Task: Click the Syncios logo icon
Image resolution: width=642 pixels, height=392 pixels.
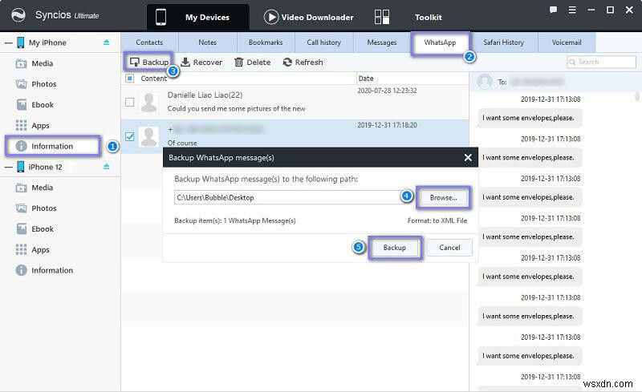Action: coord(18,15)
